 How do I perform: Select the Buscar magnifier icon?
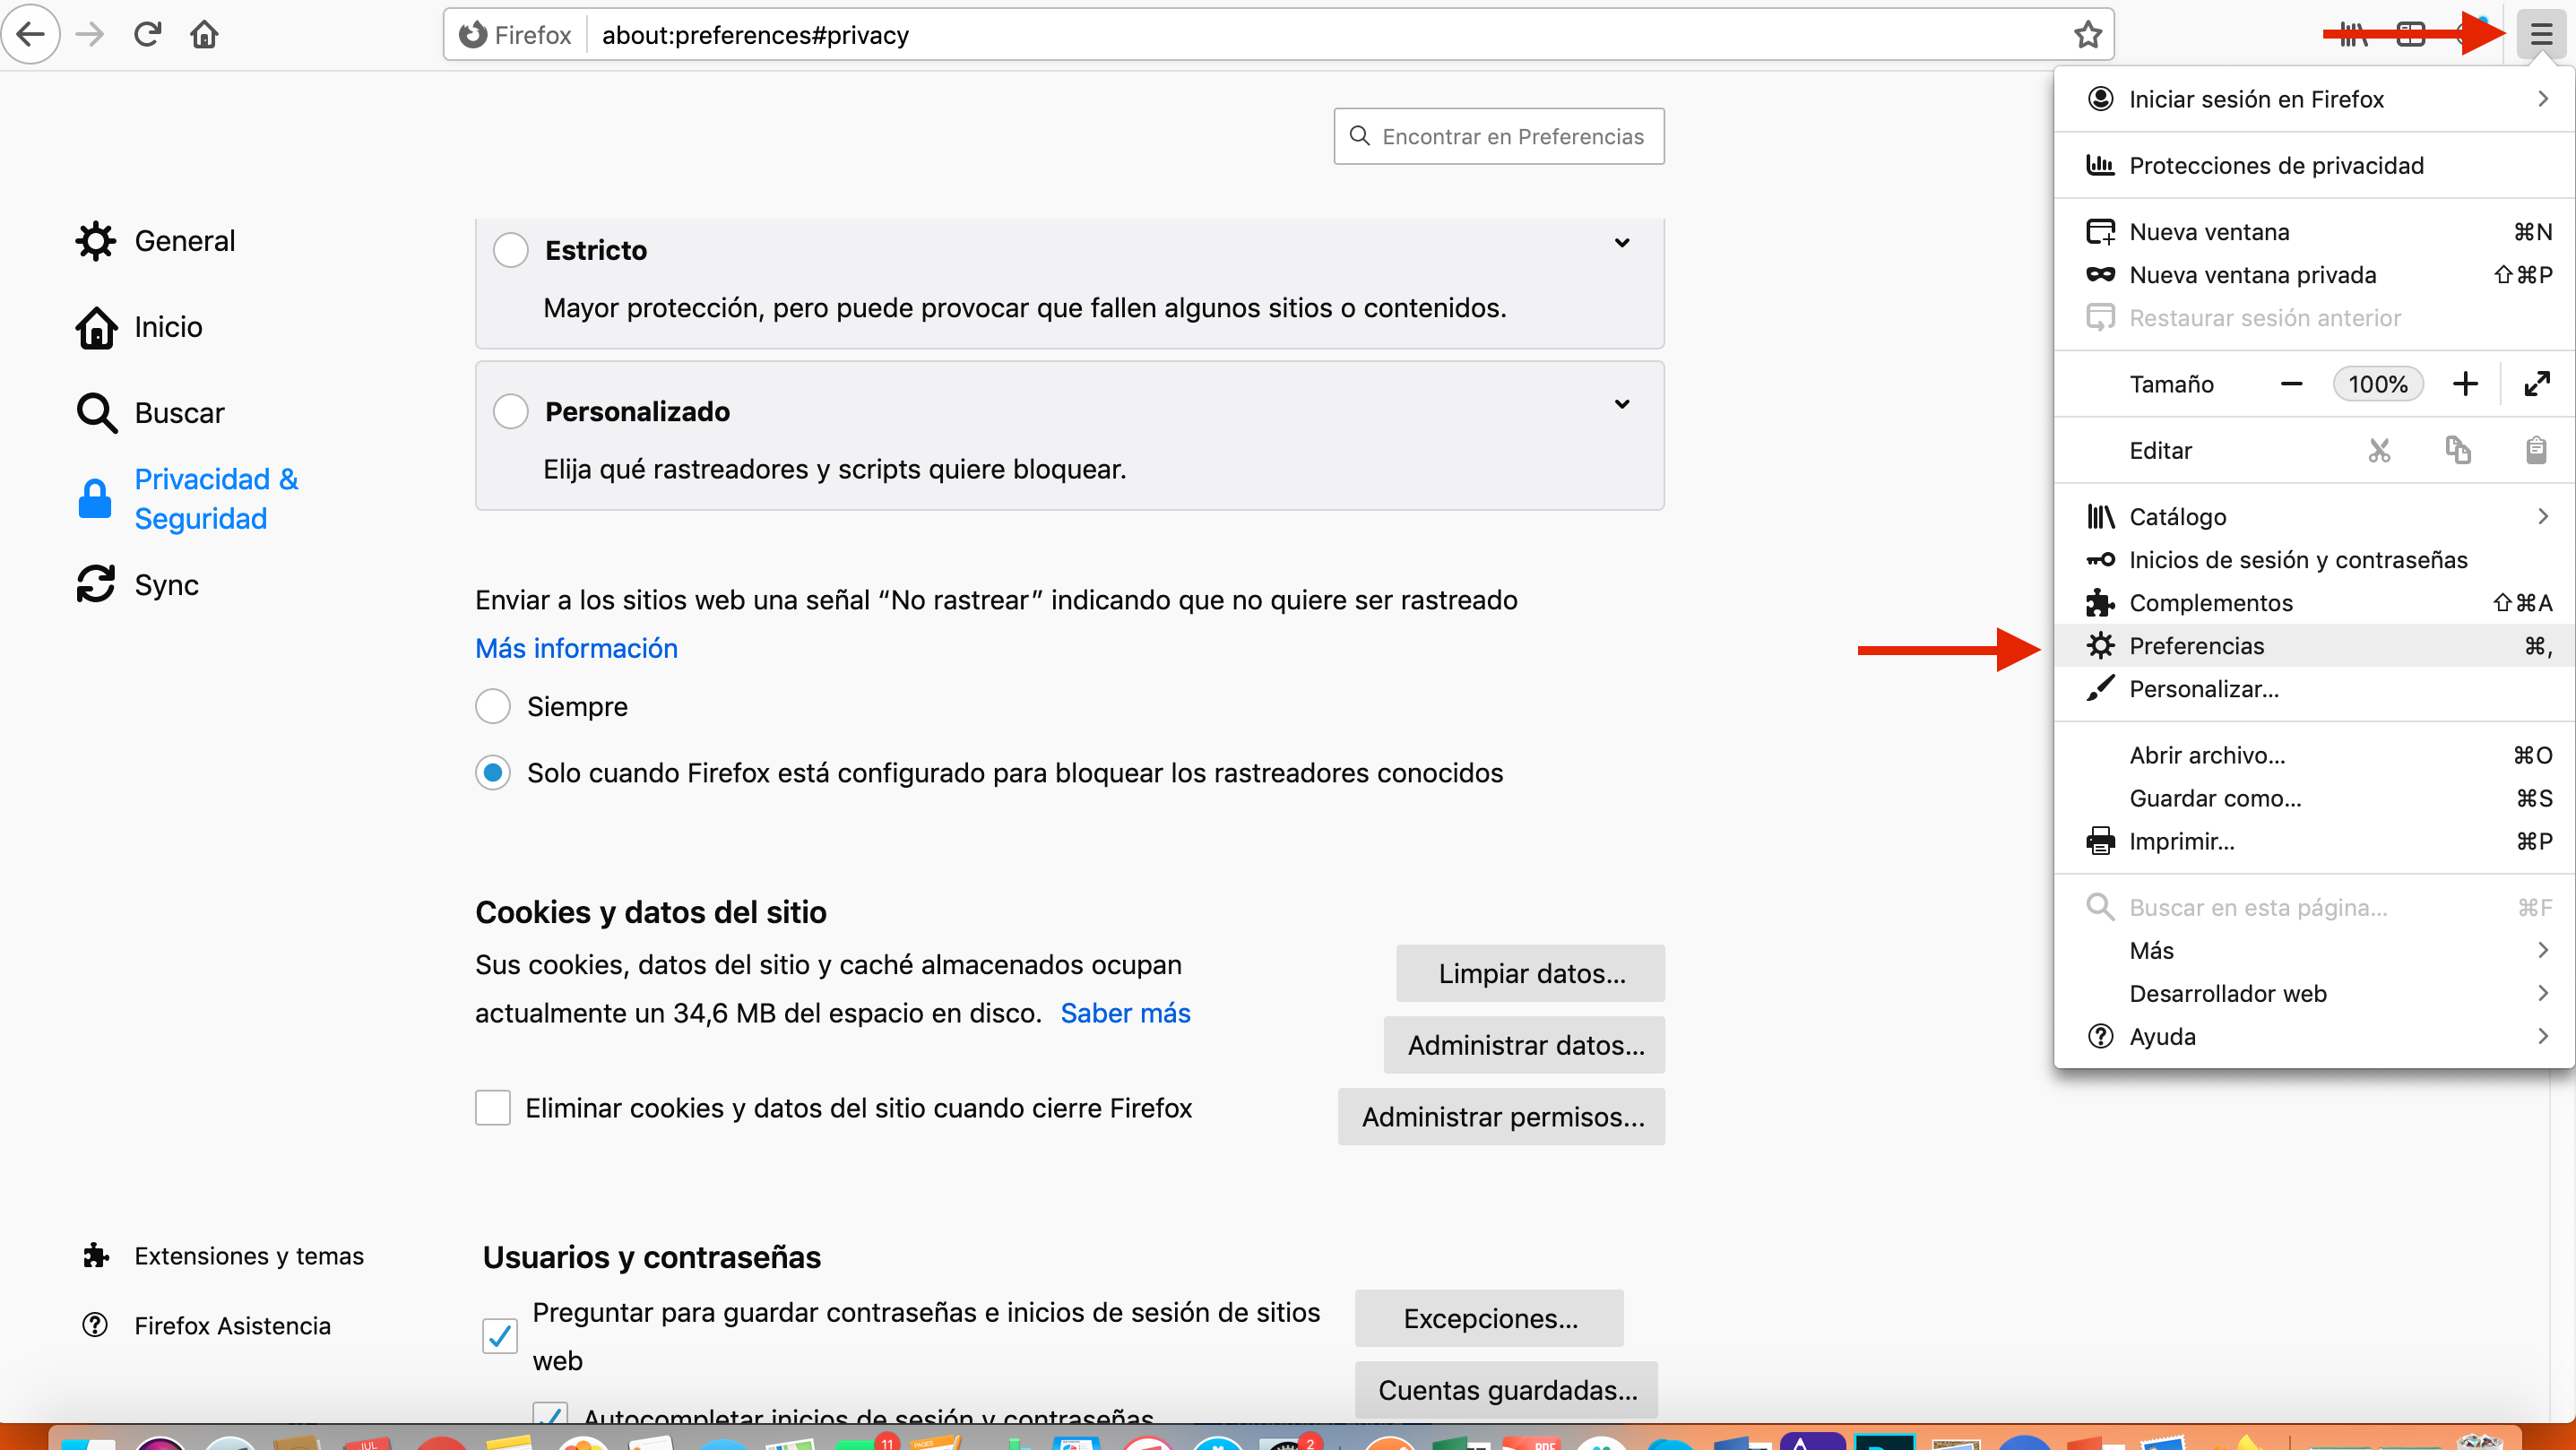point(94,412)
